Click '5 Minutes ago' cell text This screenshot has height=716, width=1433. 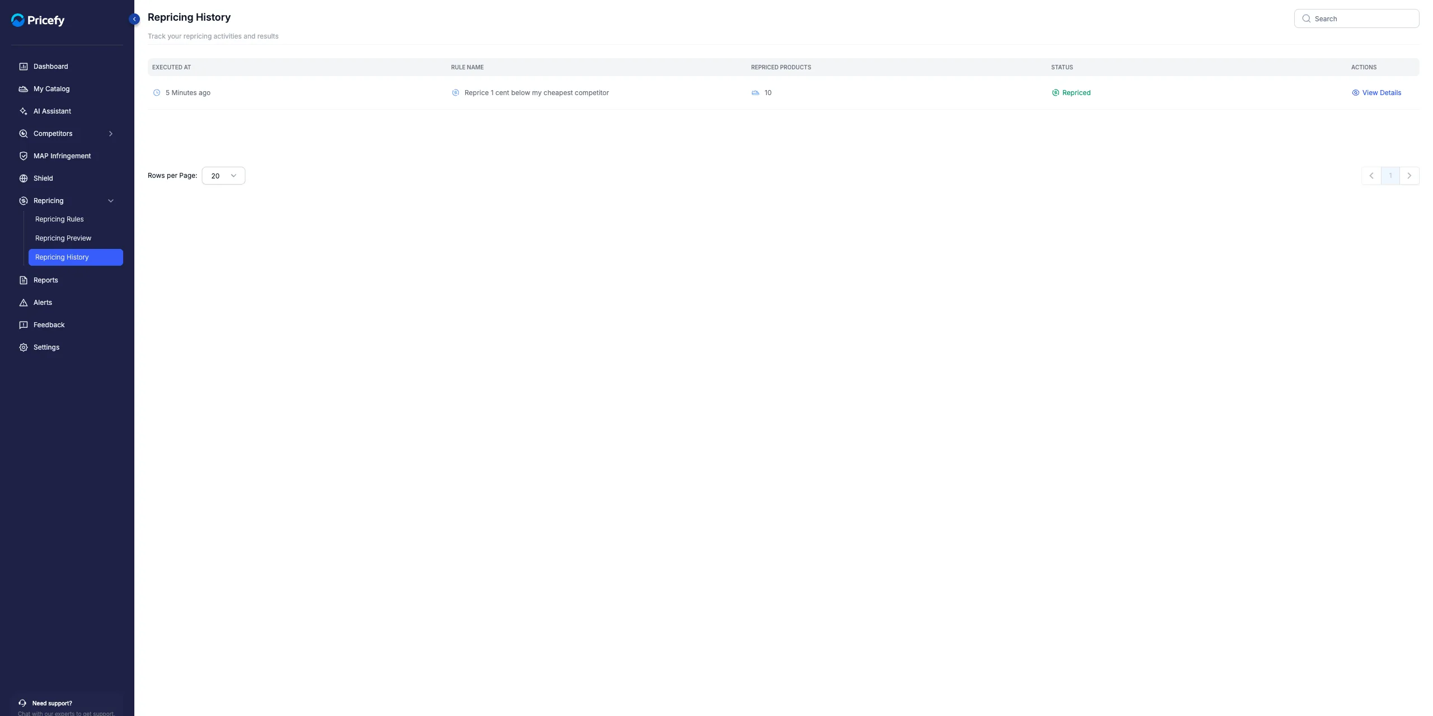pyautogui.click(x=188, y=93)
